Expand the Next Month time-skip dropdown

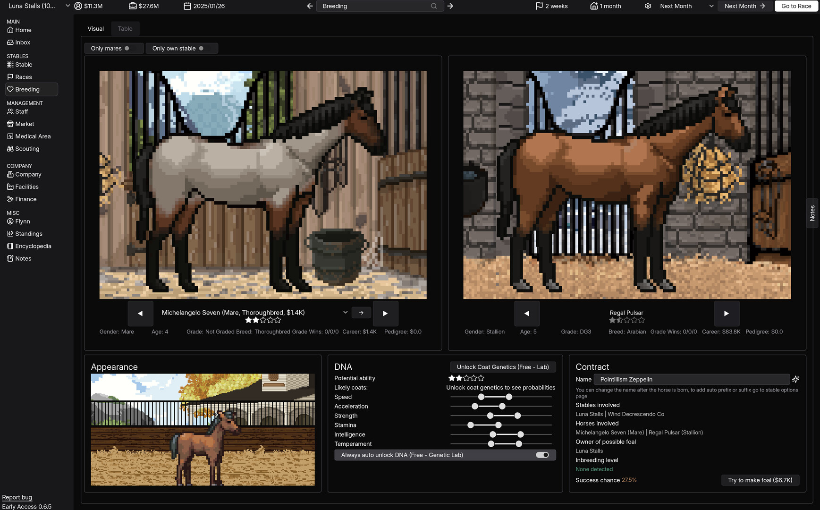coord(711,6)
